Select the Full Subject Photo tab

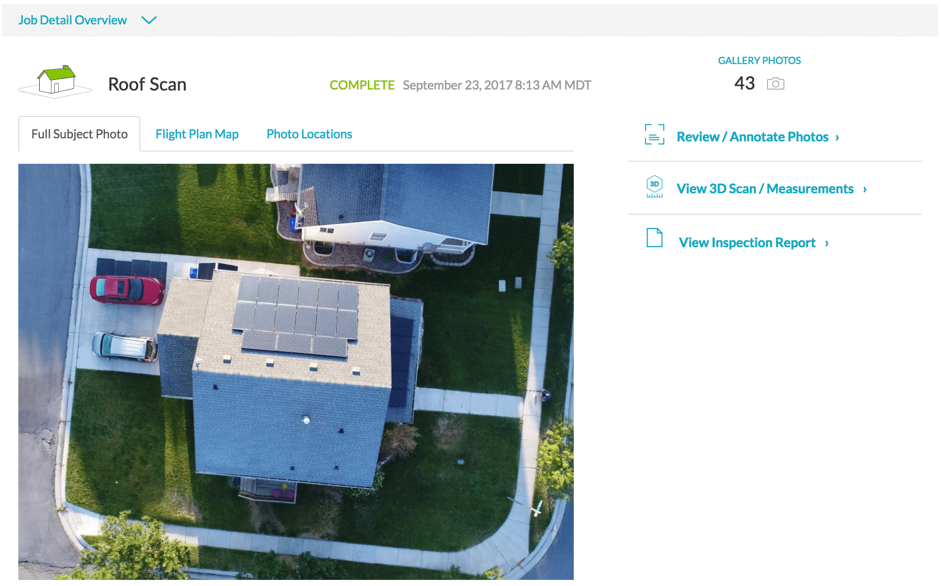[x=79, y=134]
